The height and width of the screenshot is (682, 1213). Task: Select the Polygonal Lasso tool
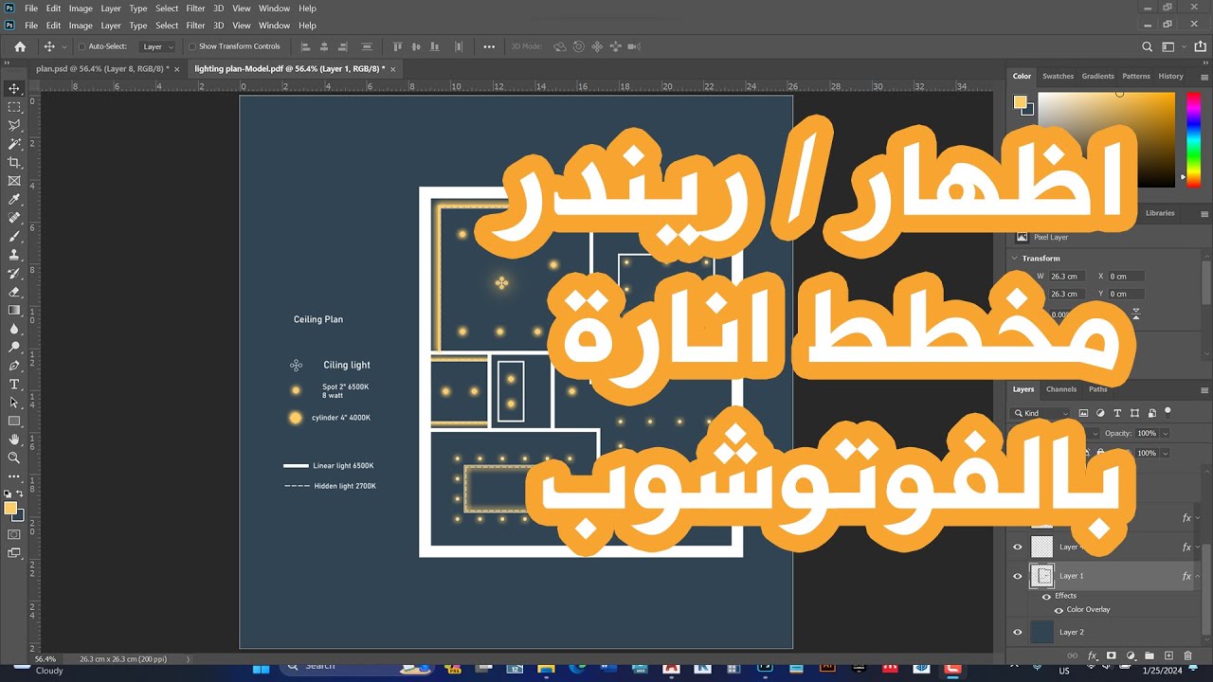[14, 125]
